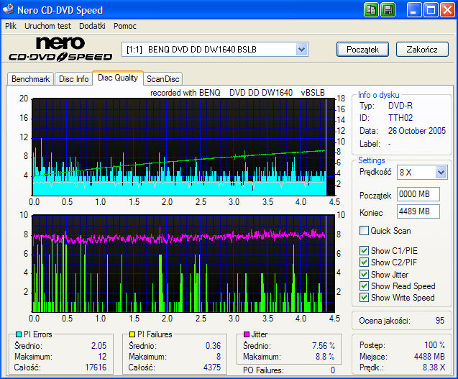The image size is (458, 379).
Task: Click the copy-to-clipboard icon in the title bar
Action: coord(371,10)
